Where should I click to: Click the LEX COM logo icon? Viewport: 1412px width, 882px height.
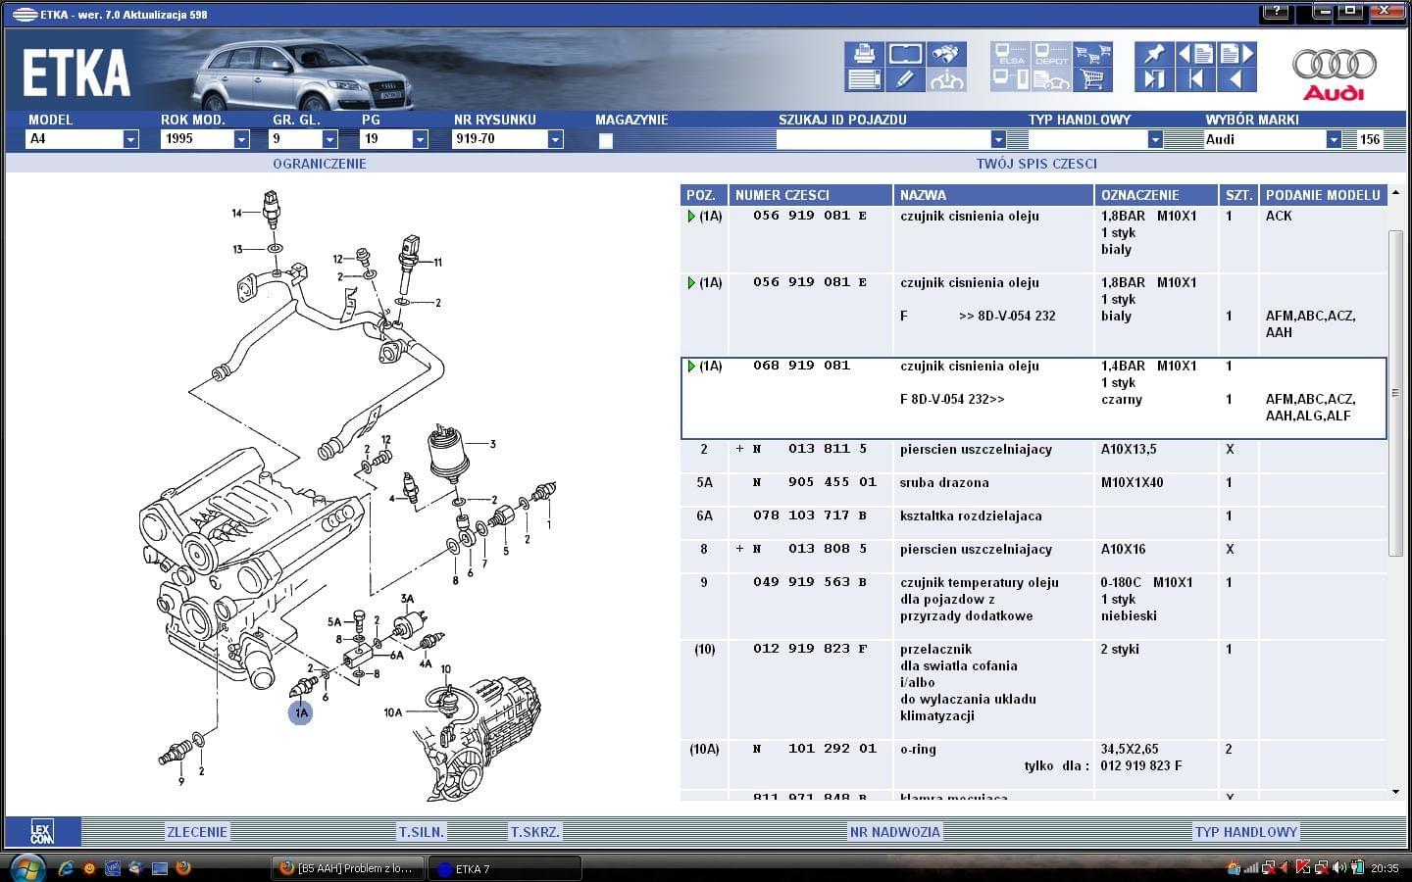[41, 832]
